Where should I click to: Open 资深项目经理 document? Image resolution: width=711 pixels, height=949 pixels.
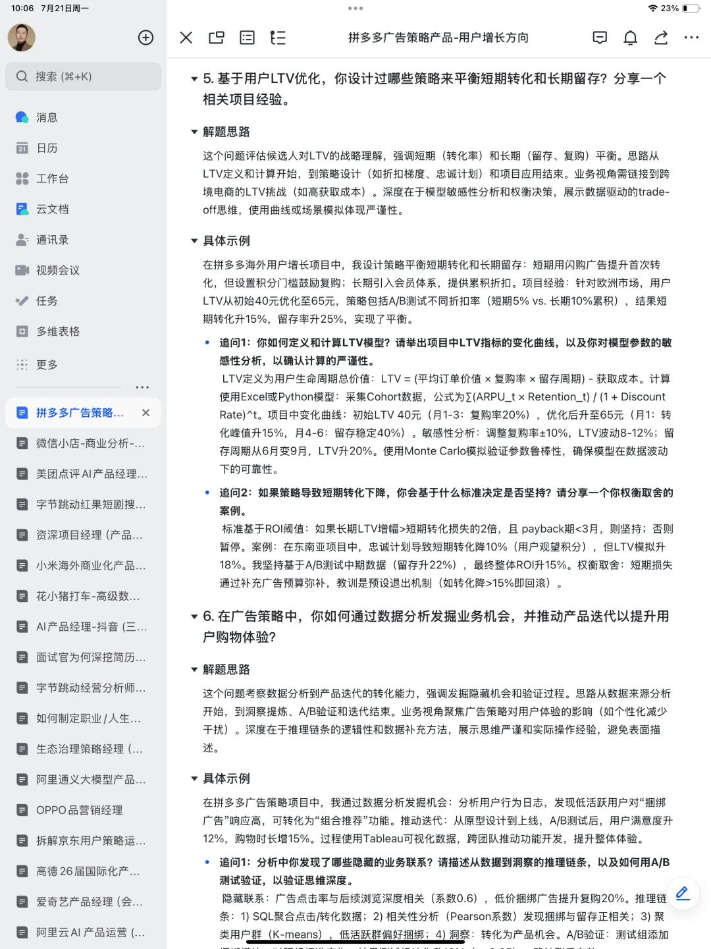(x=83, y=535)
